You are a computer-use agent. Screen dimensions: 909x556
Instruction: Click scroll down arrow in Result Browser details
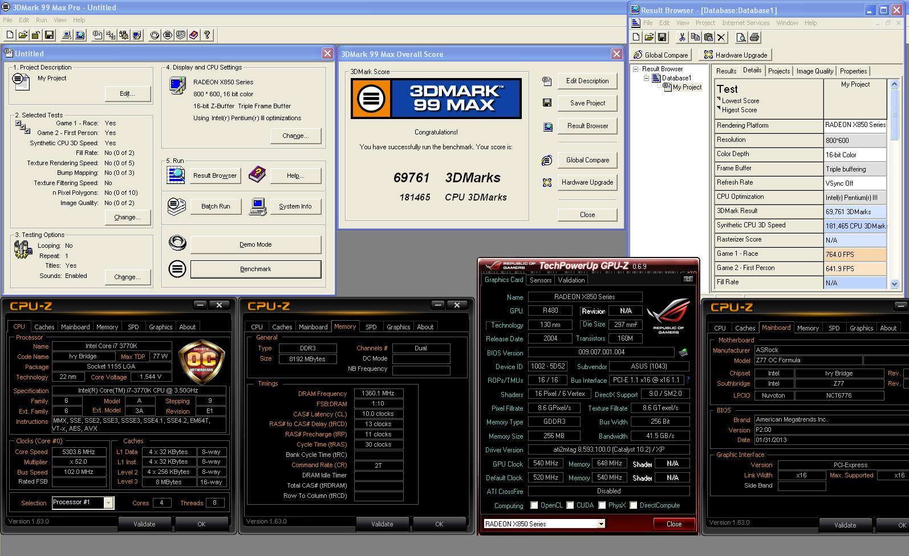(x=894, y=284)
